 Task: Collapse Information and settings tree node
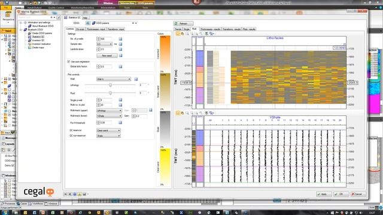[x=21, y=23]
